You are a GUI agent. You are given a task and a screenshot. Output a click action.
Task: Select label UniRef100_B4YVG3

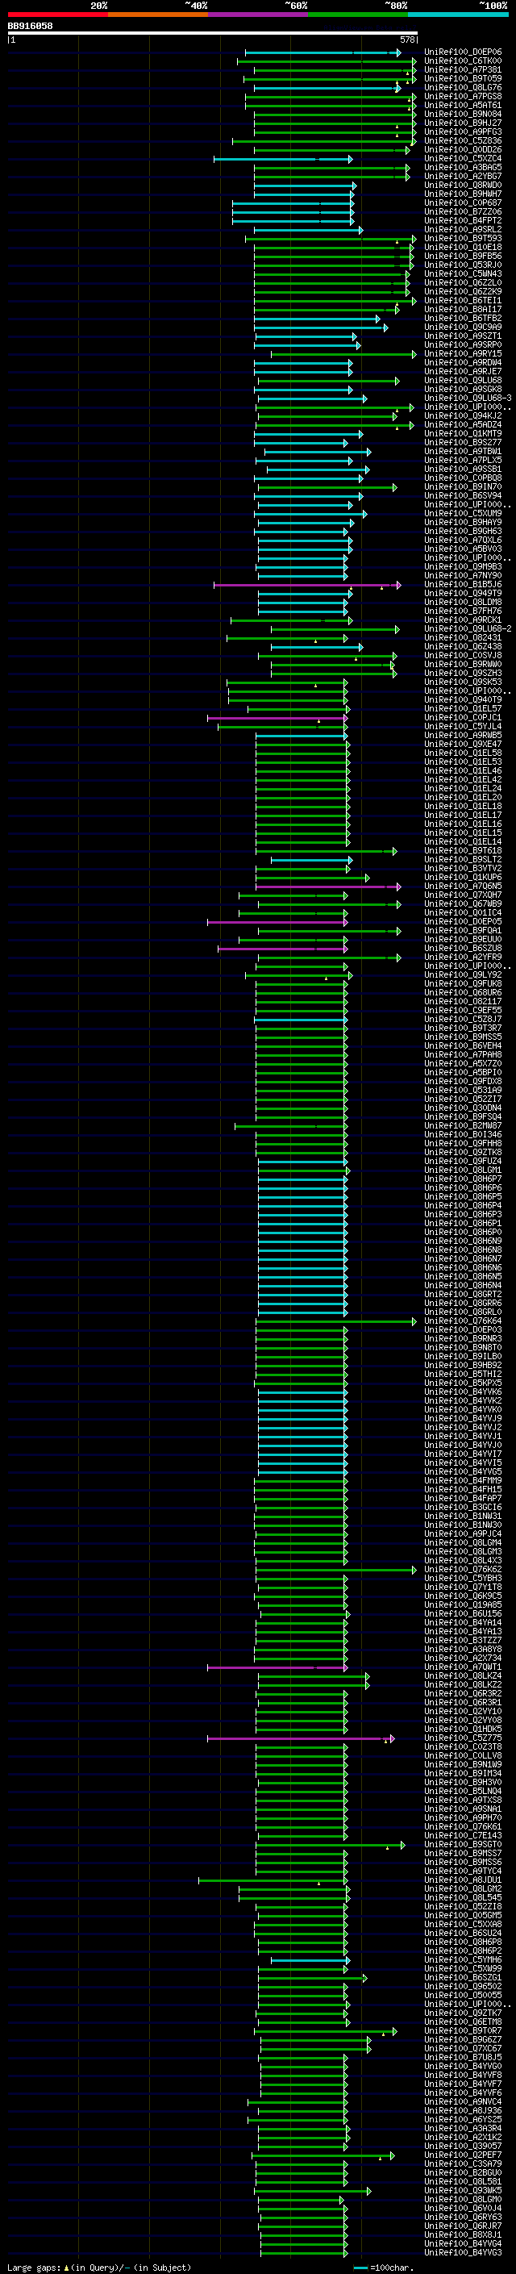[462, 2253]
